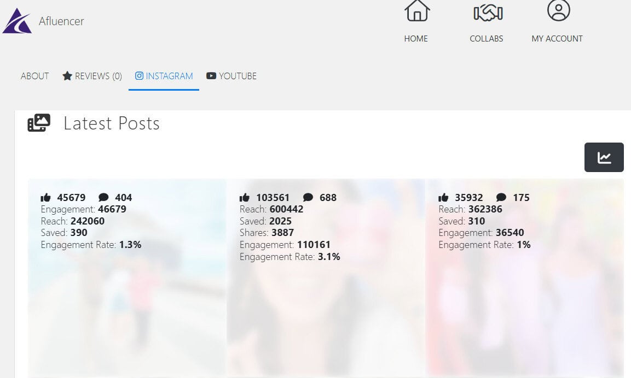
Task: Click the Instagram logo icon in tab
Action: (140, 76)
